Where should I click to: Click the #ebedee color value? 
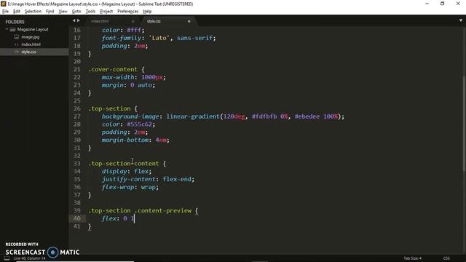coord(307,116)
